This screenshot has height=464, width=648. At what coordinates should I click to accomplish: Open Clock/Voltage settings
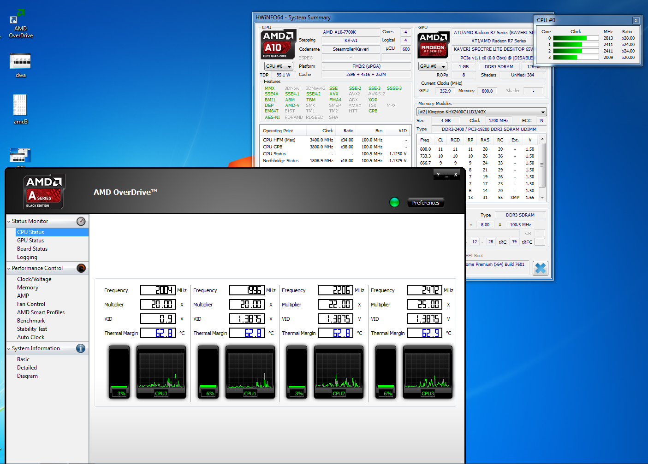(34, 279)
